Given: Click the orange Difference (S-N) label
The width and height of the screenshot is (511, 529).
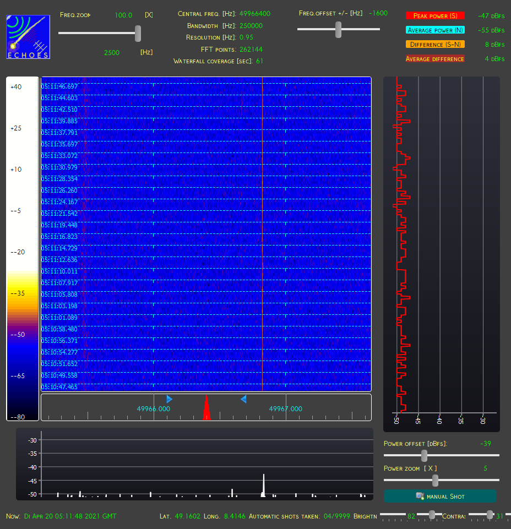Looking at the screenshot, I should [x=435, y=45].
